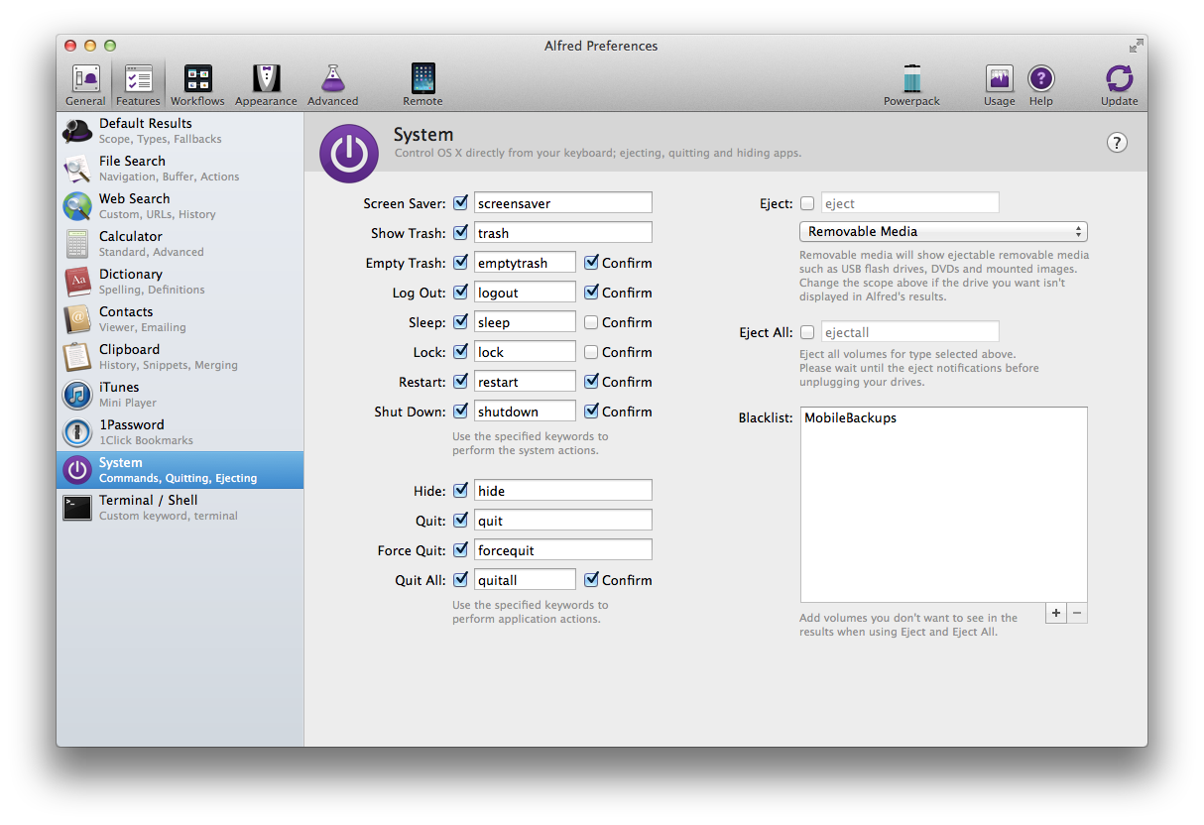This screenshot has height=825, width=1204.
Task: Click the Powerpack battery icon
Action: [x=912, y=79]
